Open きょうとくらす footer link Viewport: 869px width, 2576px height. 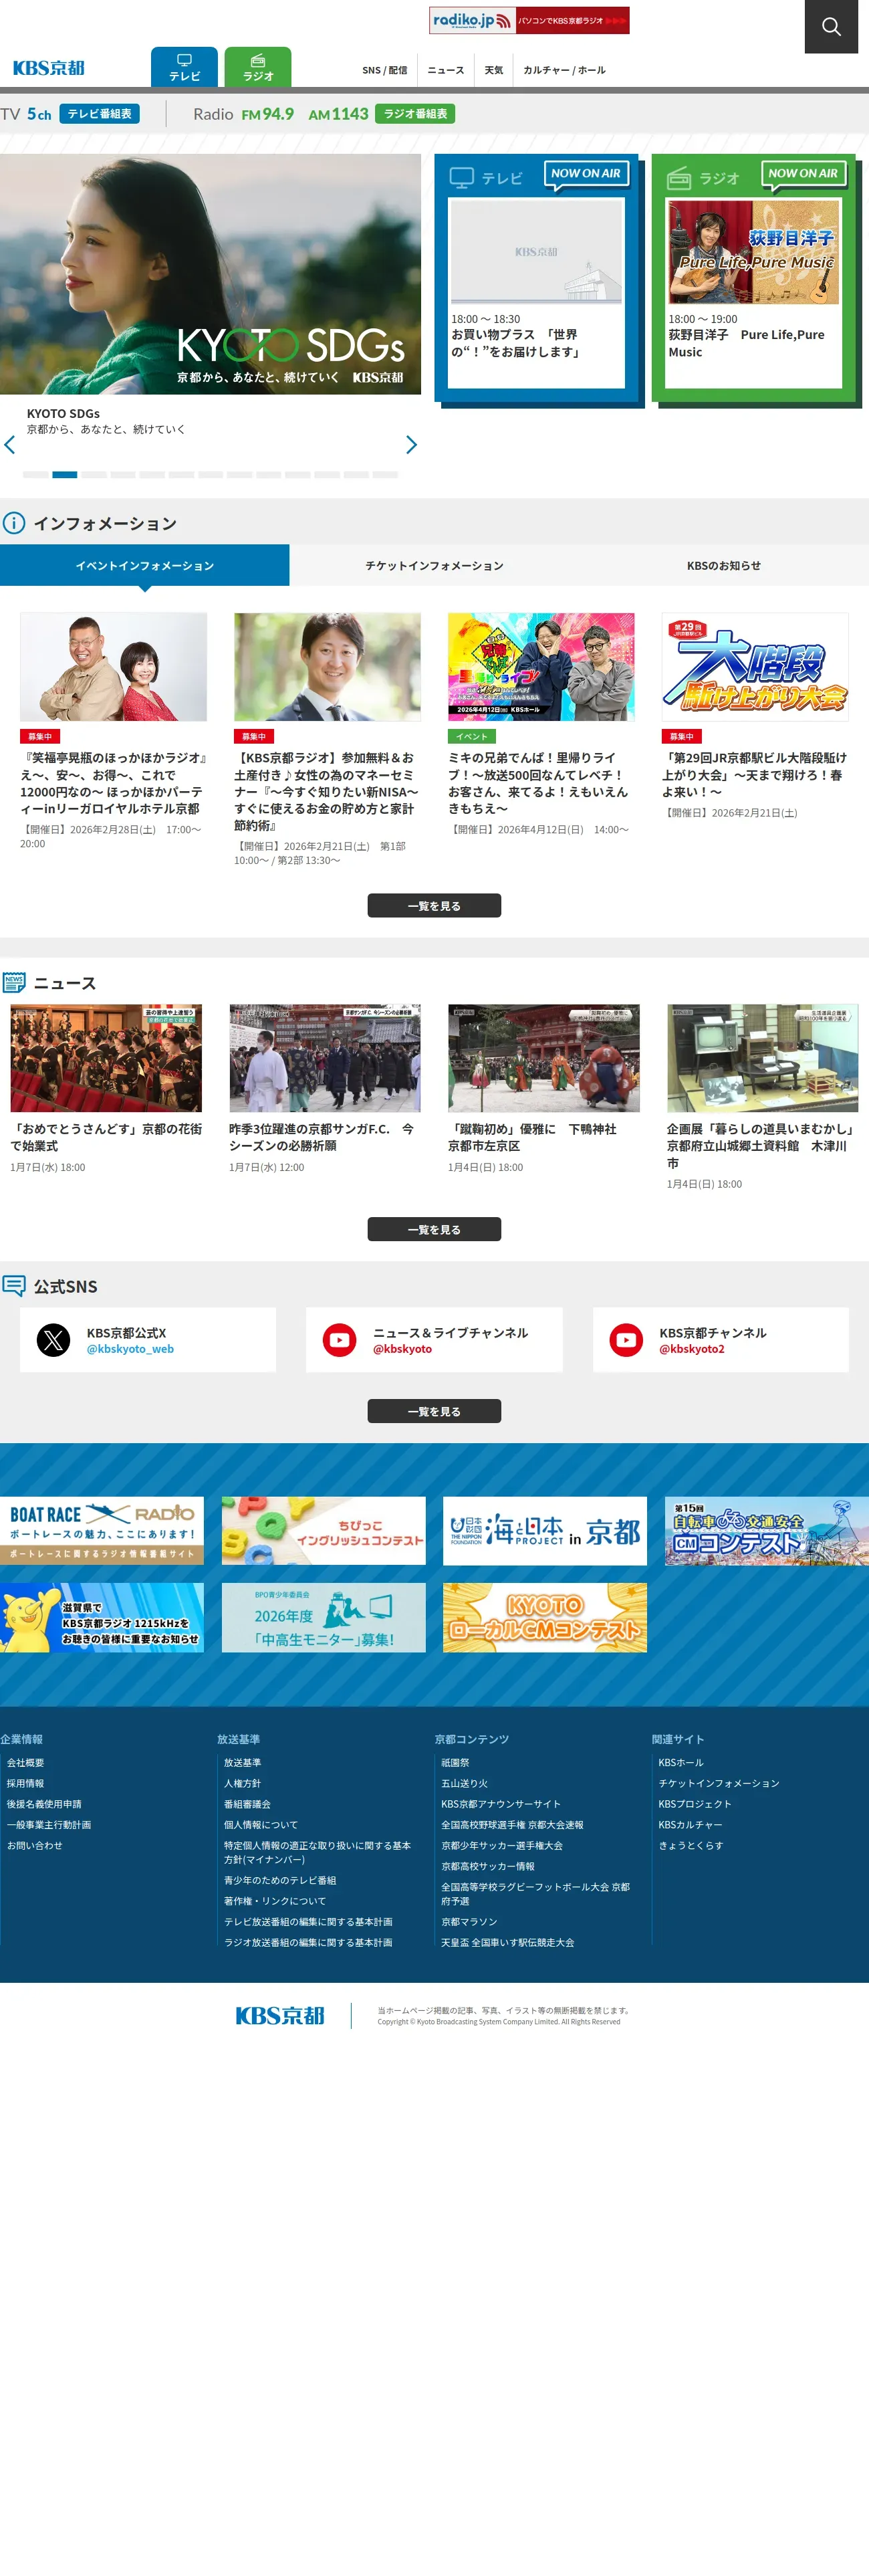pos(690,1846)
